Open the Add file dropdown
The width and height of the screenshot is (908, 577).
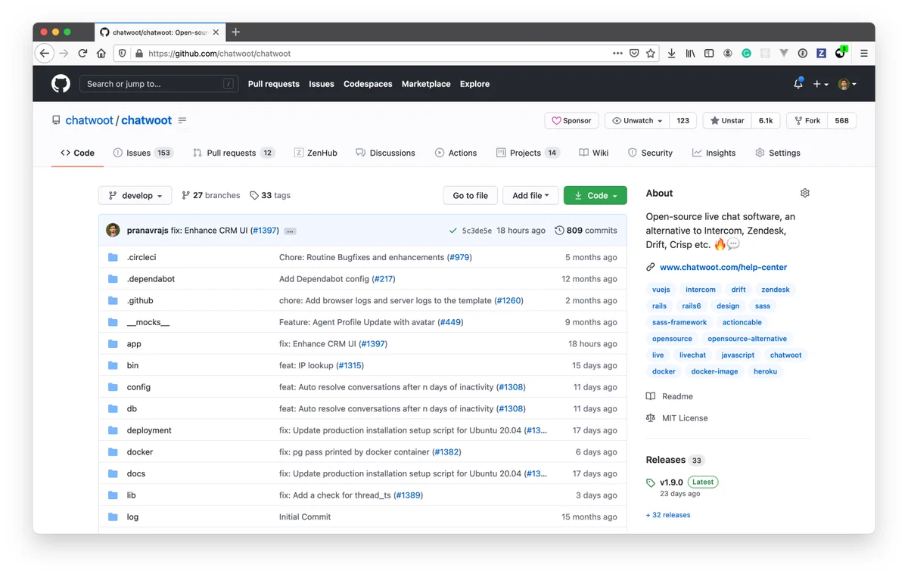[x=530, y=195]
